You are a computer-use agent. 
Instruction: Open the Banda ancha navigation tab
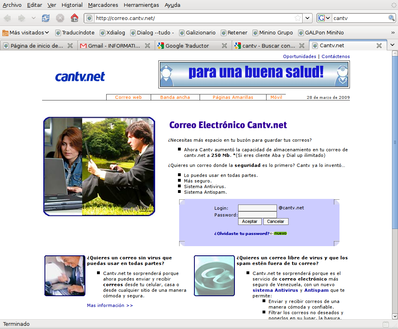175,97
